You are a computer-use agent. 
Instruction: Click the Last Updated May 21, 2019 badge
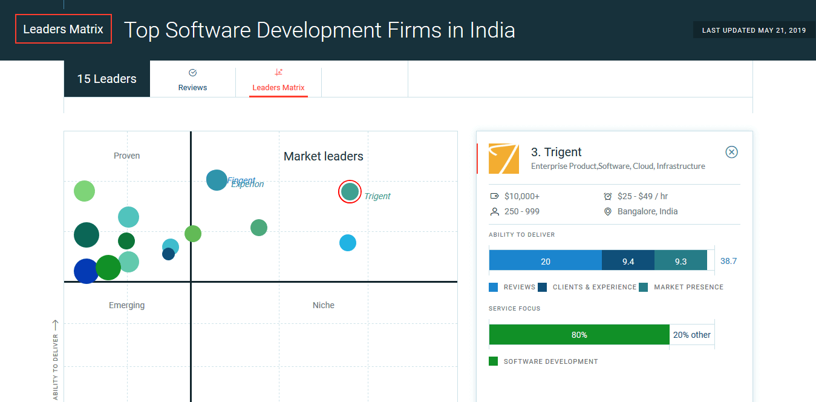pos(754,30)
